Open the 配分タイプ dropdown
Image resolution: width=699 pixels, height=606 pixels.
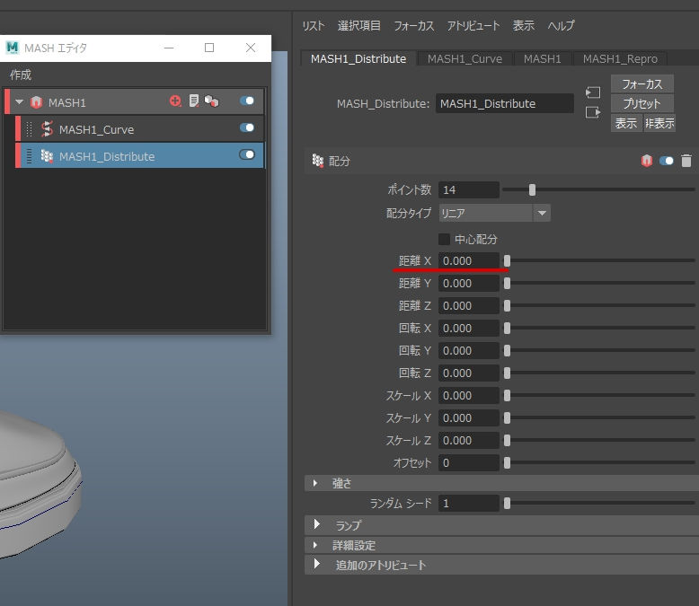point(494,213)
